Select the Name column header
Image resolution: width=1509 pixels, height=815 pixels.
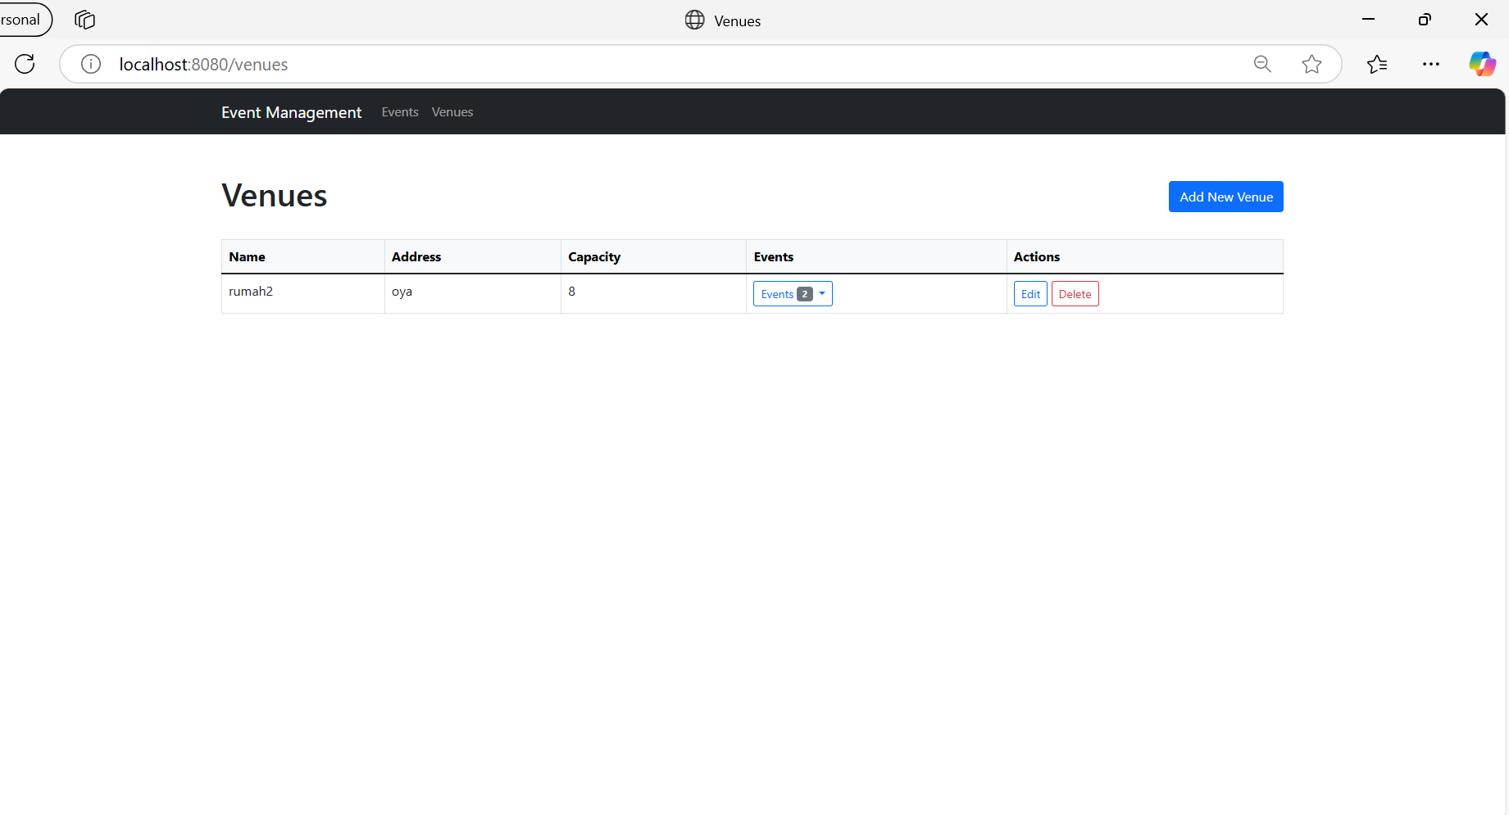point(247,256)
